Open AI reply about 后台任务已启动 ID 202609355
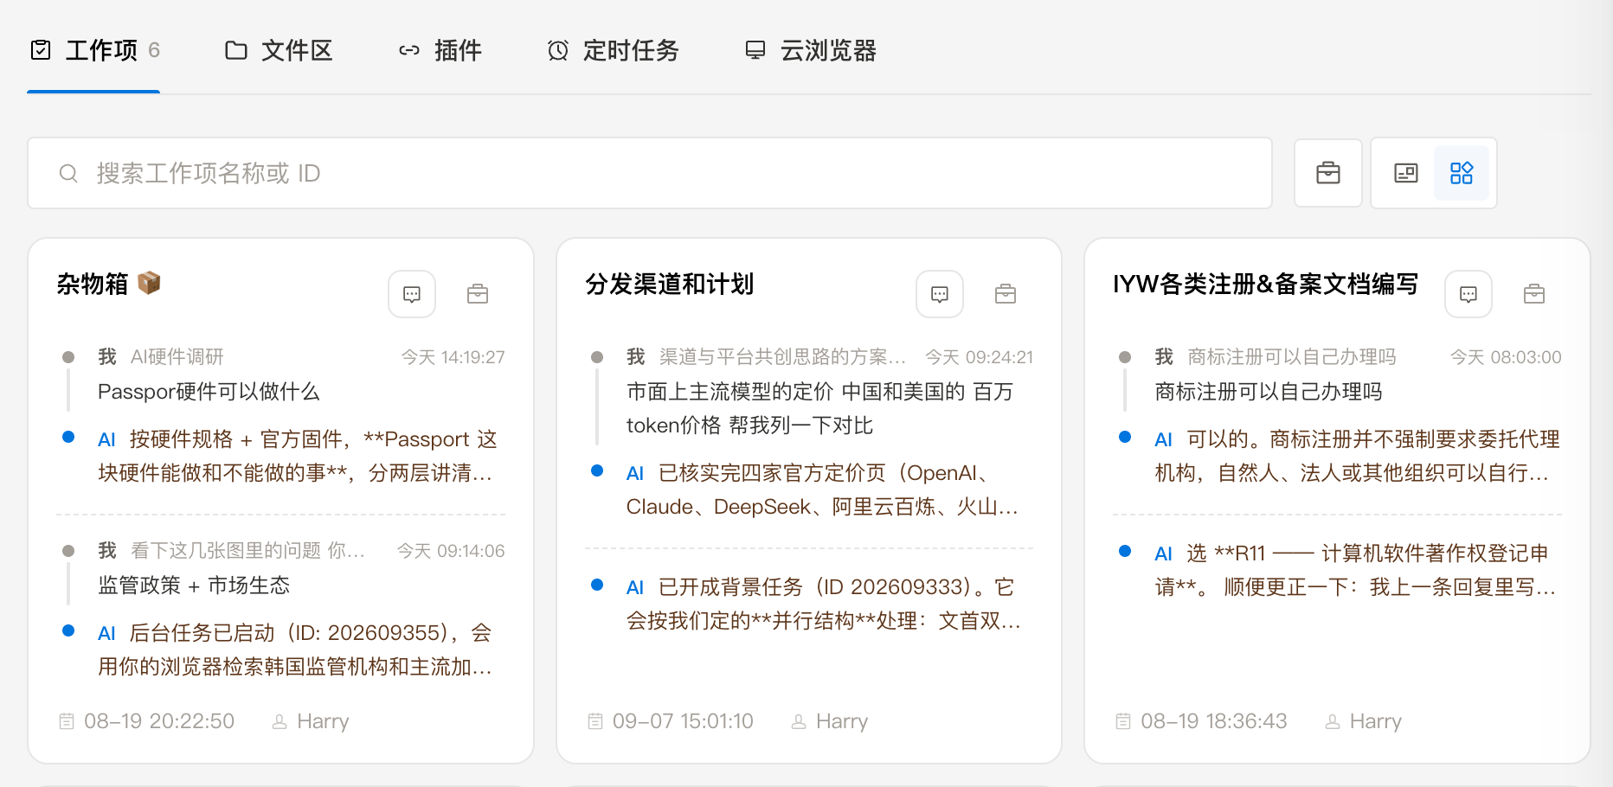The image size is (1613, 787). (295, 649)
